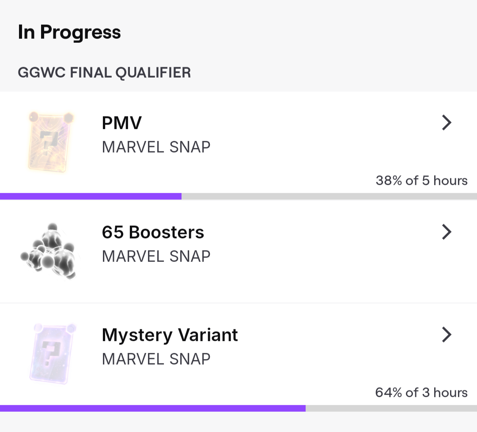The height and width of the screenshot is (432, 477).
Task: Click the GGWC FINAL QUALIFIER campaign label
Action: click(x=104, y=72)
